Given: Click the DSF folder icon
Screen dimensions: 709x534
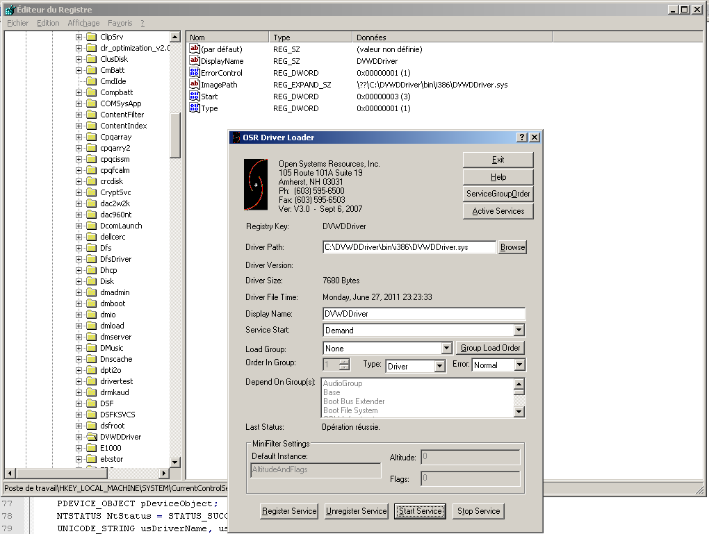Looking at the screenshot, I should 92,403.
